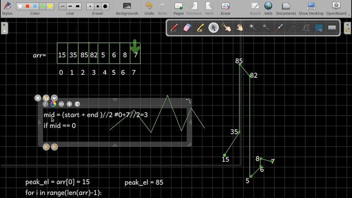Activate the Selector arrow tool

pyautogui.click(x=213, y=28)
